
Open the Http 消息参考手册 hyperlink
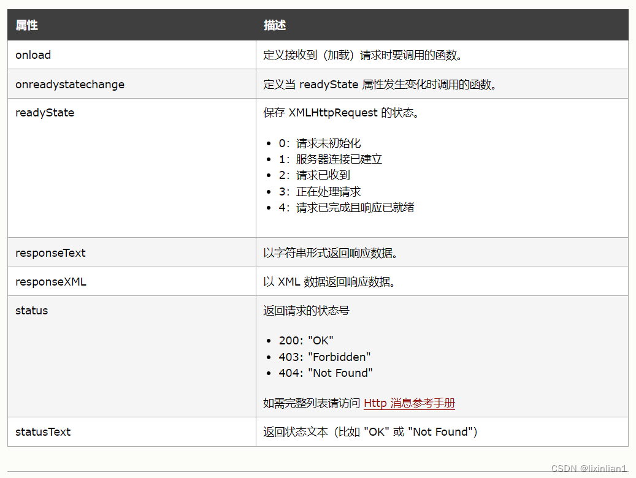click(x=410, y=403)
